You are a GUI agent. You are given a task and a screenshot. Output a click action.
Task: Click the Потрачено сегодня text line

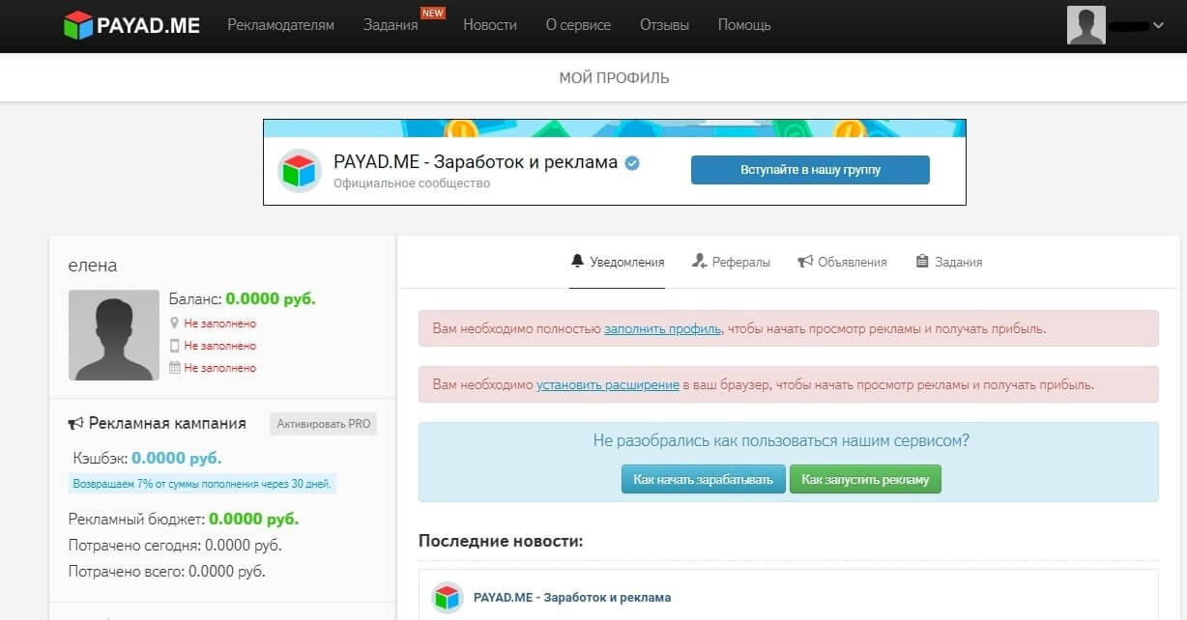tap(175, 546)
